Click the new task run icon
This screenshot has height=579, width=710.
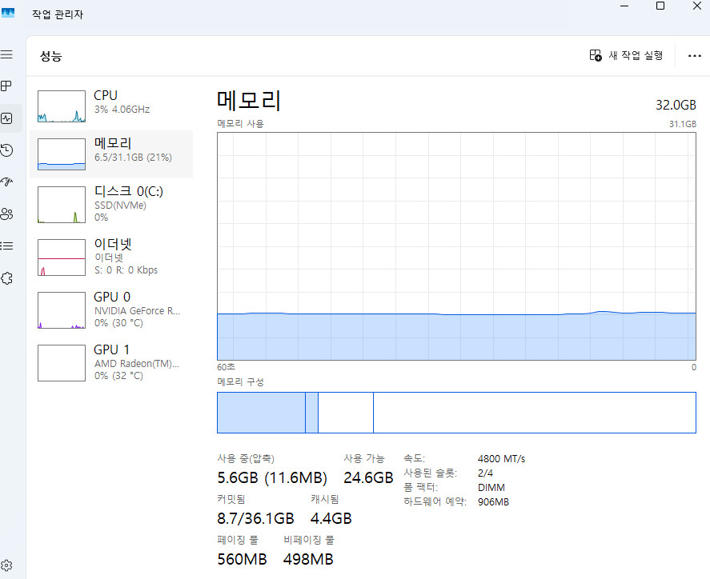click(596, 55)
